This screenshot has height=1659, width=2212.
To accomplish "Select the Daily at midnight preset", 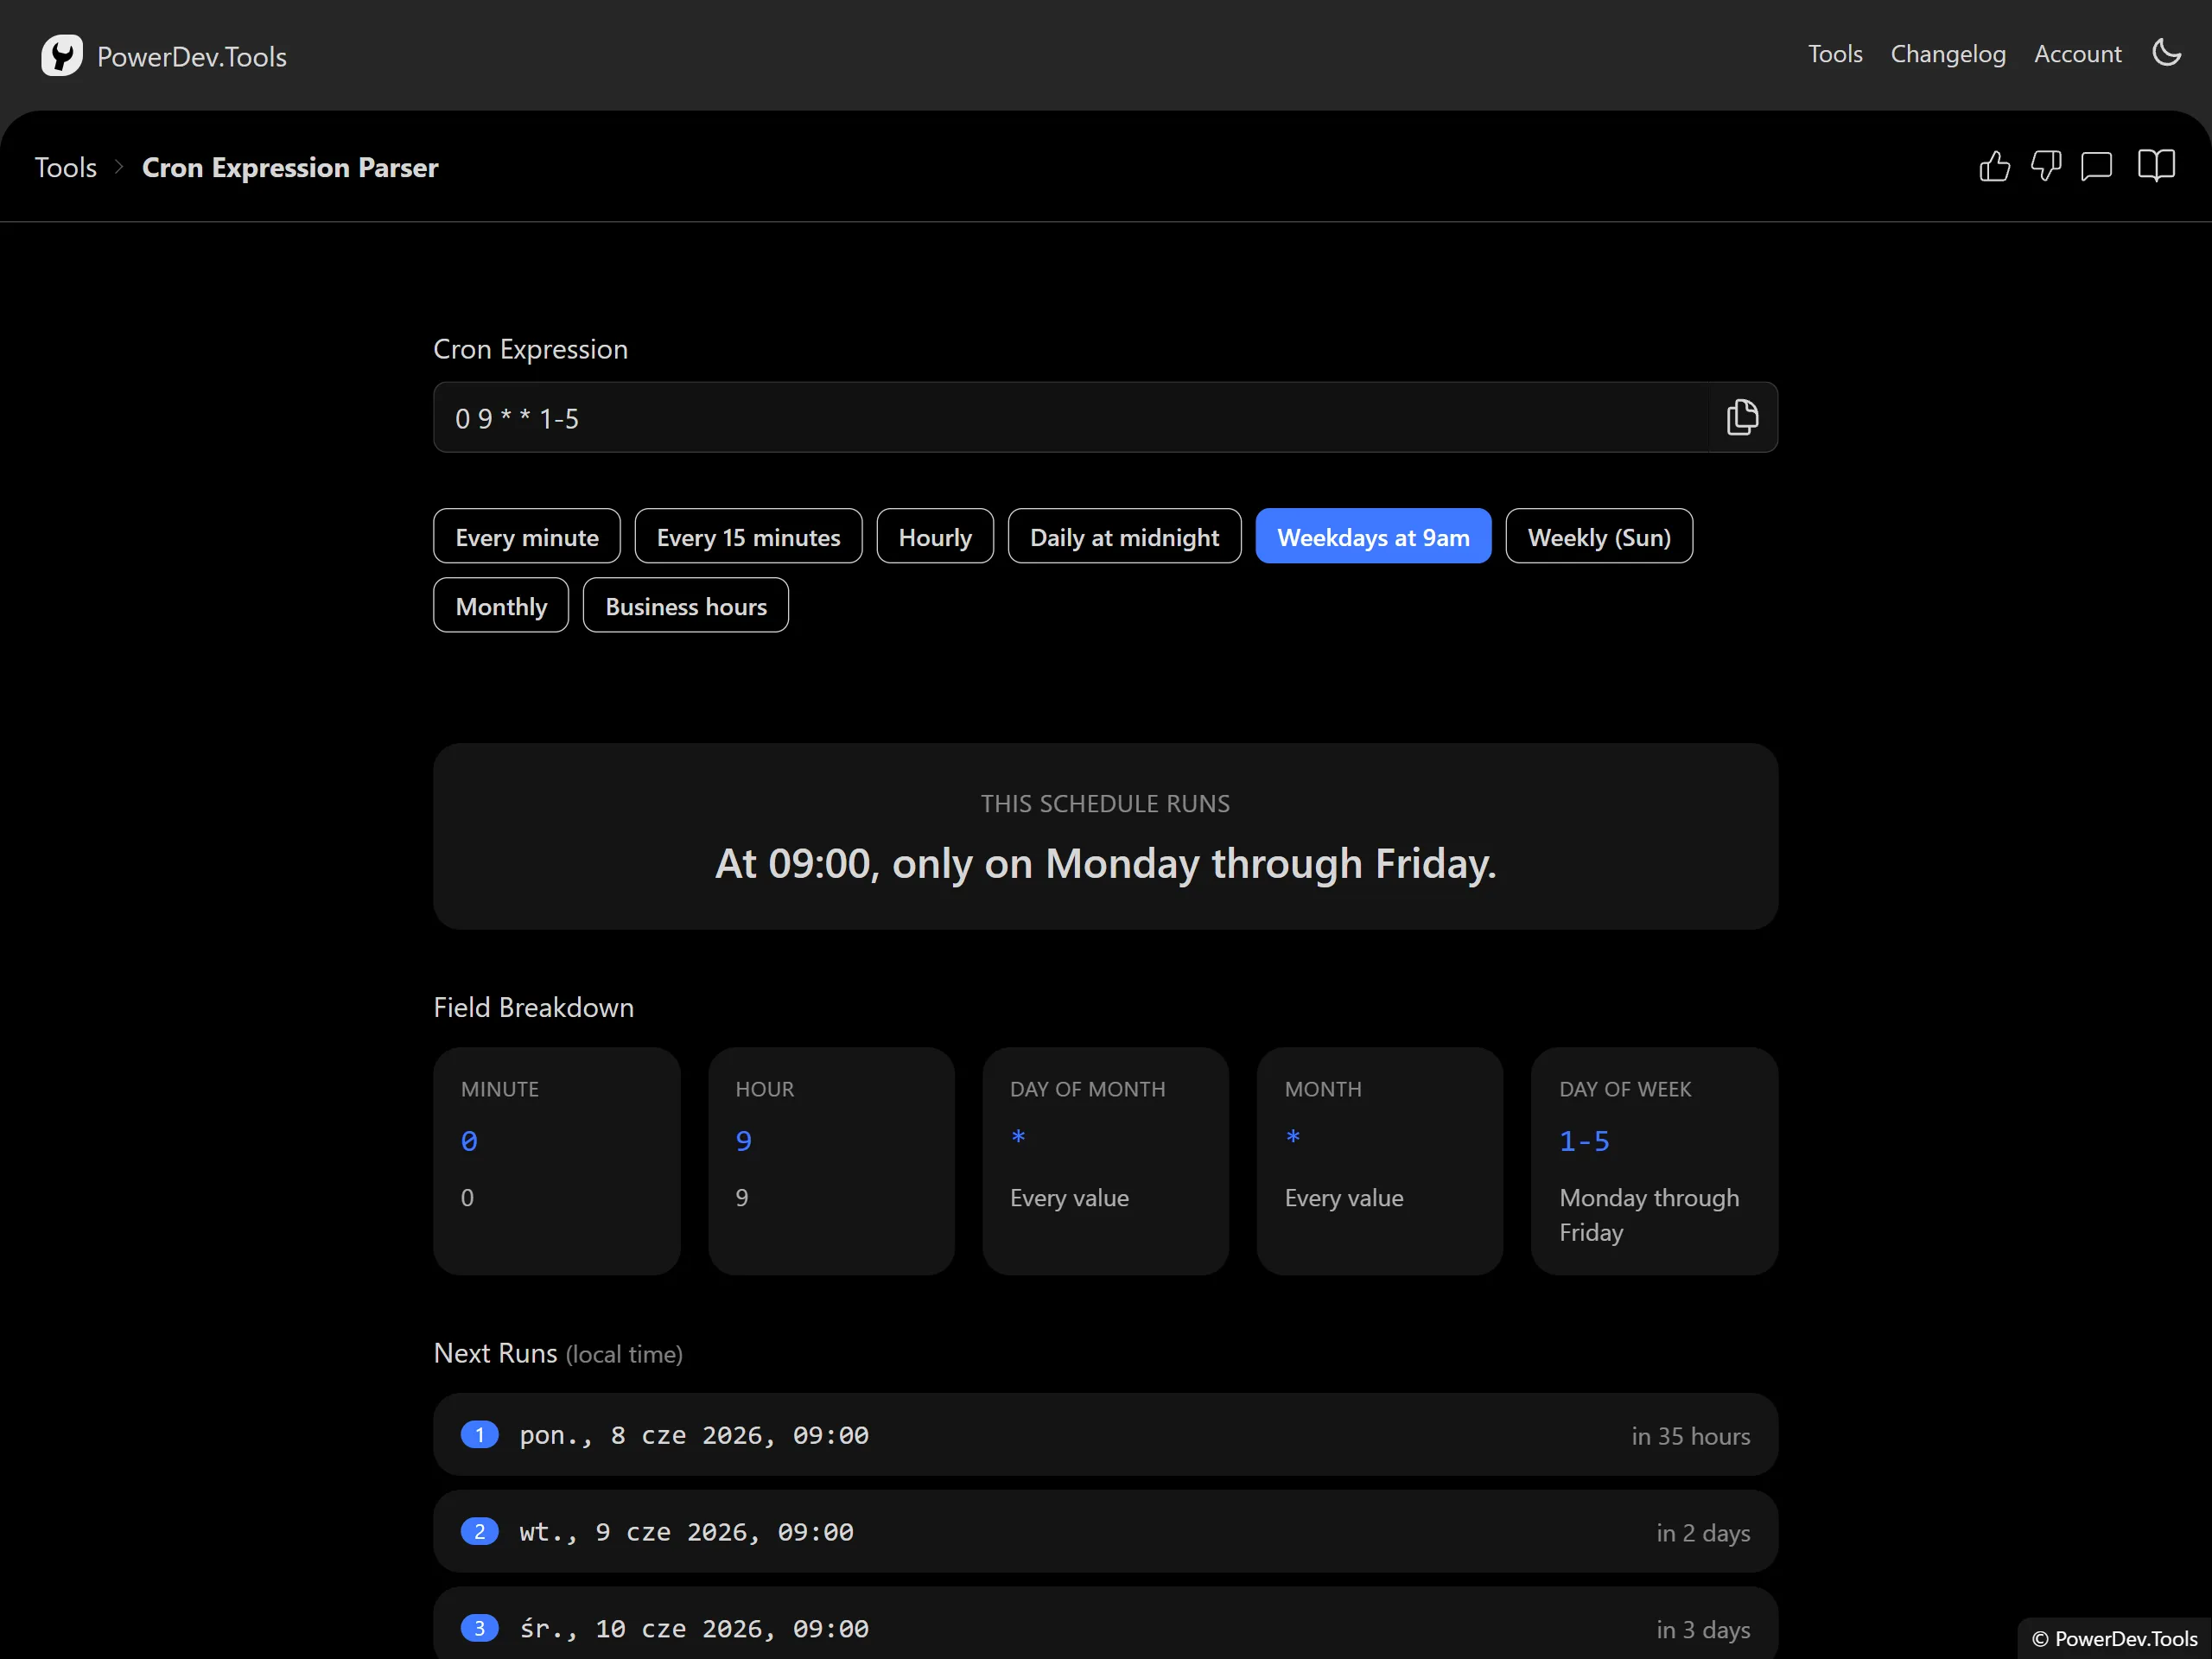I will 1124,536.
